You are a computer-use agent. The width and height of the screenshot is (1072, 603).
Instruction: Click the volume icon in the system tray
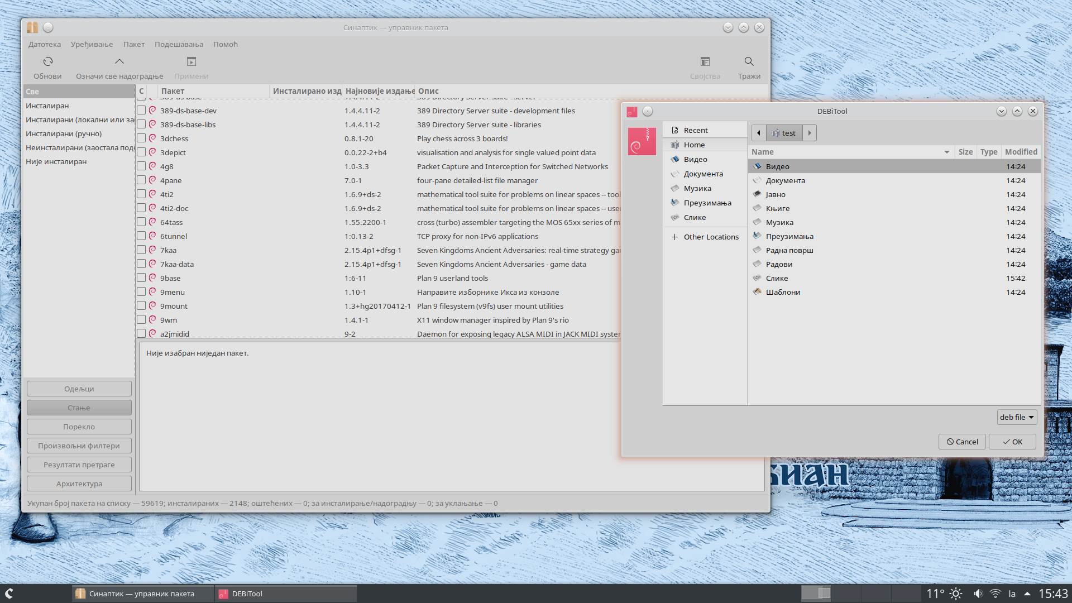(979, 594)
